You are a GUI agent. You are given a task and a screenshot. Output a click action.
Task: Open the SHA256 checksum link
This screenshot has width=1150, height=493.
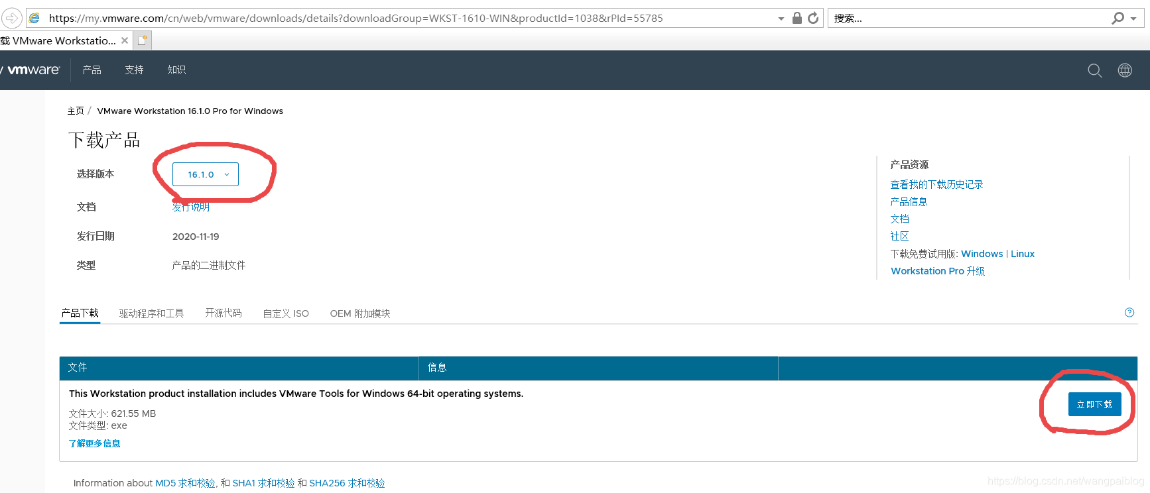click(347, 483)
